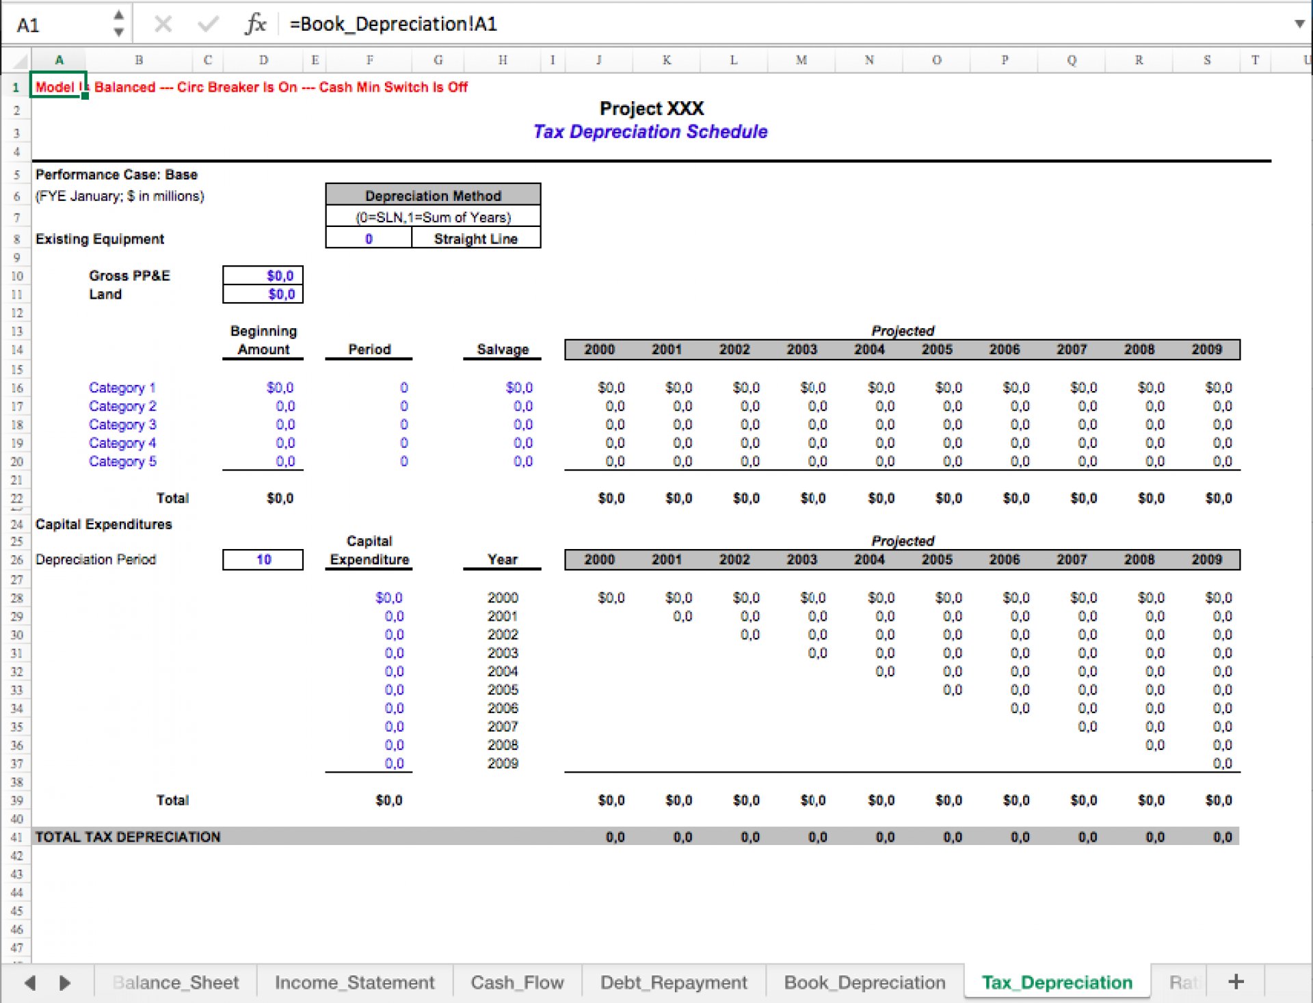
Task: Click Category 3 period value 0
Action: pos(403,425)
